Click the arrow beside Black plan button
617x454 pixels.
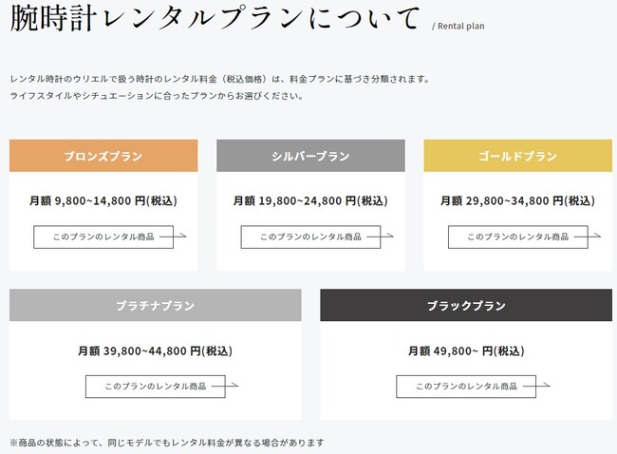click(542, 386)
